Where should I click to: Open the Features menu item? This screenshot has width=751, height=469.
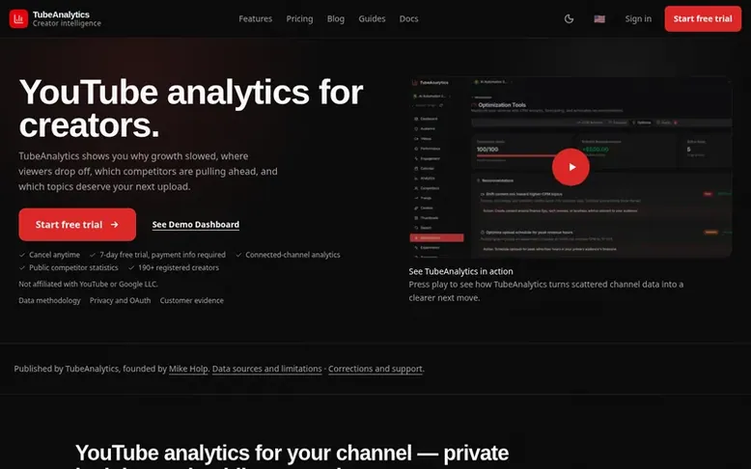tap(255, 18)
